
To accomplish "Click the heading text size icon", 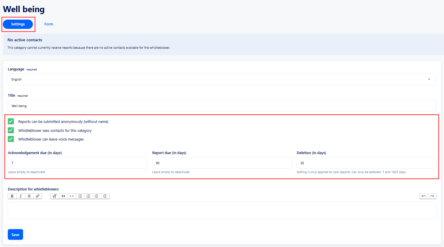I will [54, 196].
